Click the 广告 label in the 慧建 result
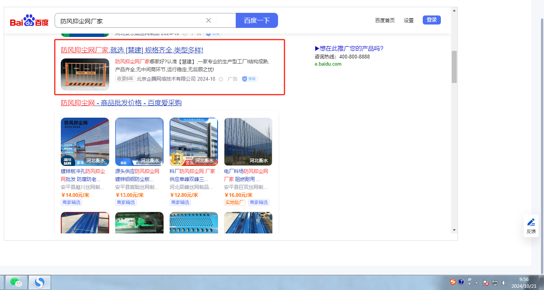Image resolution: width=544 pixels, height=290 pixels. point(233,79)
